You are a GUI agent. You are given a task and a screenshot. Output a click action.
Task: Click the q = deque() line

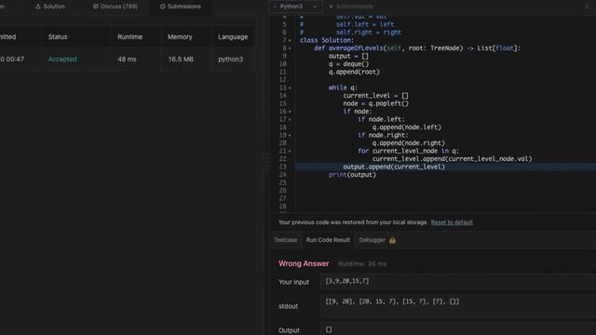[x=348, y=64]
